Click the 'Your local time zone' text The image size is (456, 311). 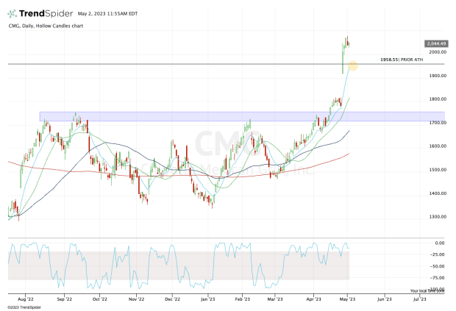427,290
